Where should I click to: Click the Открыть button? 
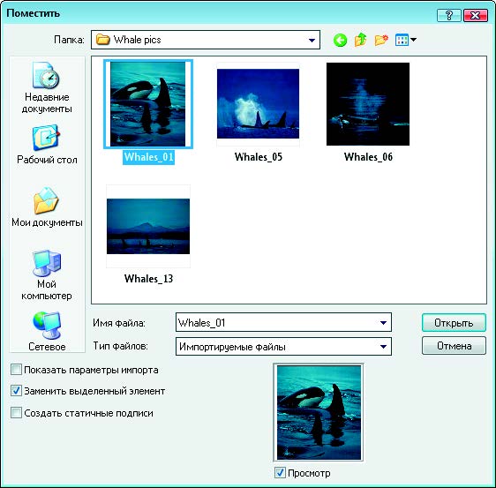pos(454,323)
